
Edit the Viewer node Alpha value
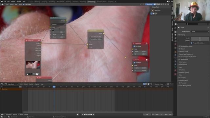click(140, 68)
